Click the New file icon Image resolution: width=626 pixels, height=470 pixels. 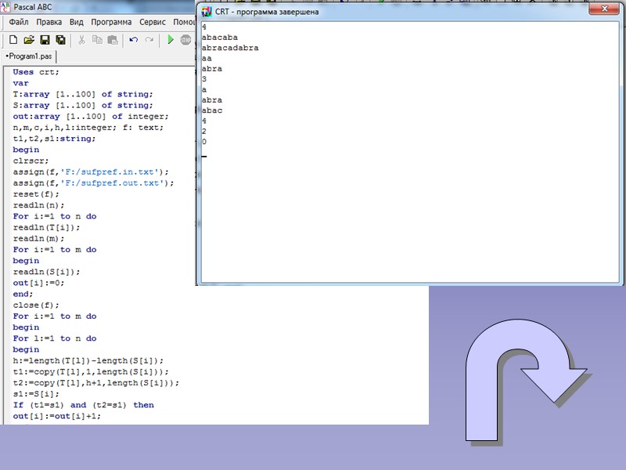[x=13, y=40]
